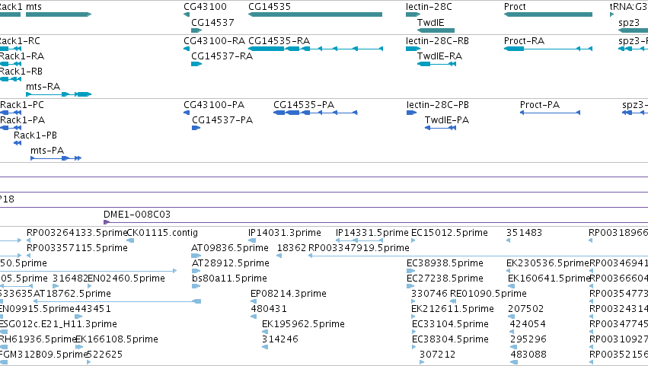
Task: Click the Proct gene bar
Action: pos(548,14)
